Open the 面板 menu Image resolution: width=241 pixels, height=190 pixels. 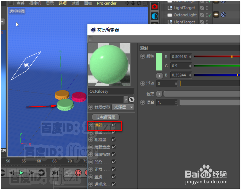pos(88,3)
